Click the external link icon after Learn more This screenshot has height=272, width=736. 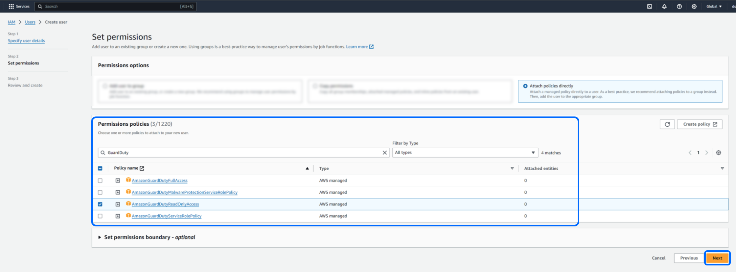tap(371, 47)
